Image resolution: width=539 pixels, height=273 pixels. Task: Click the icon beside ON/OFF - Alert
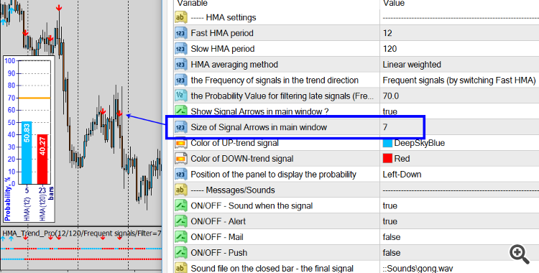coord(180,221)
